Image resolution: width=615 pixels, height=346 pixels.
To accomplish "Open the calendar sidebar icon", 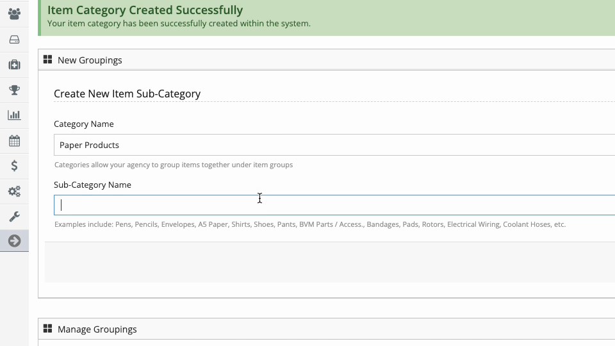I will click(14, 140).
